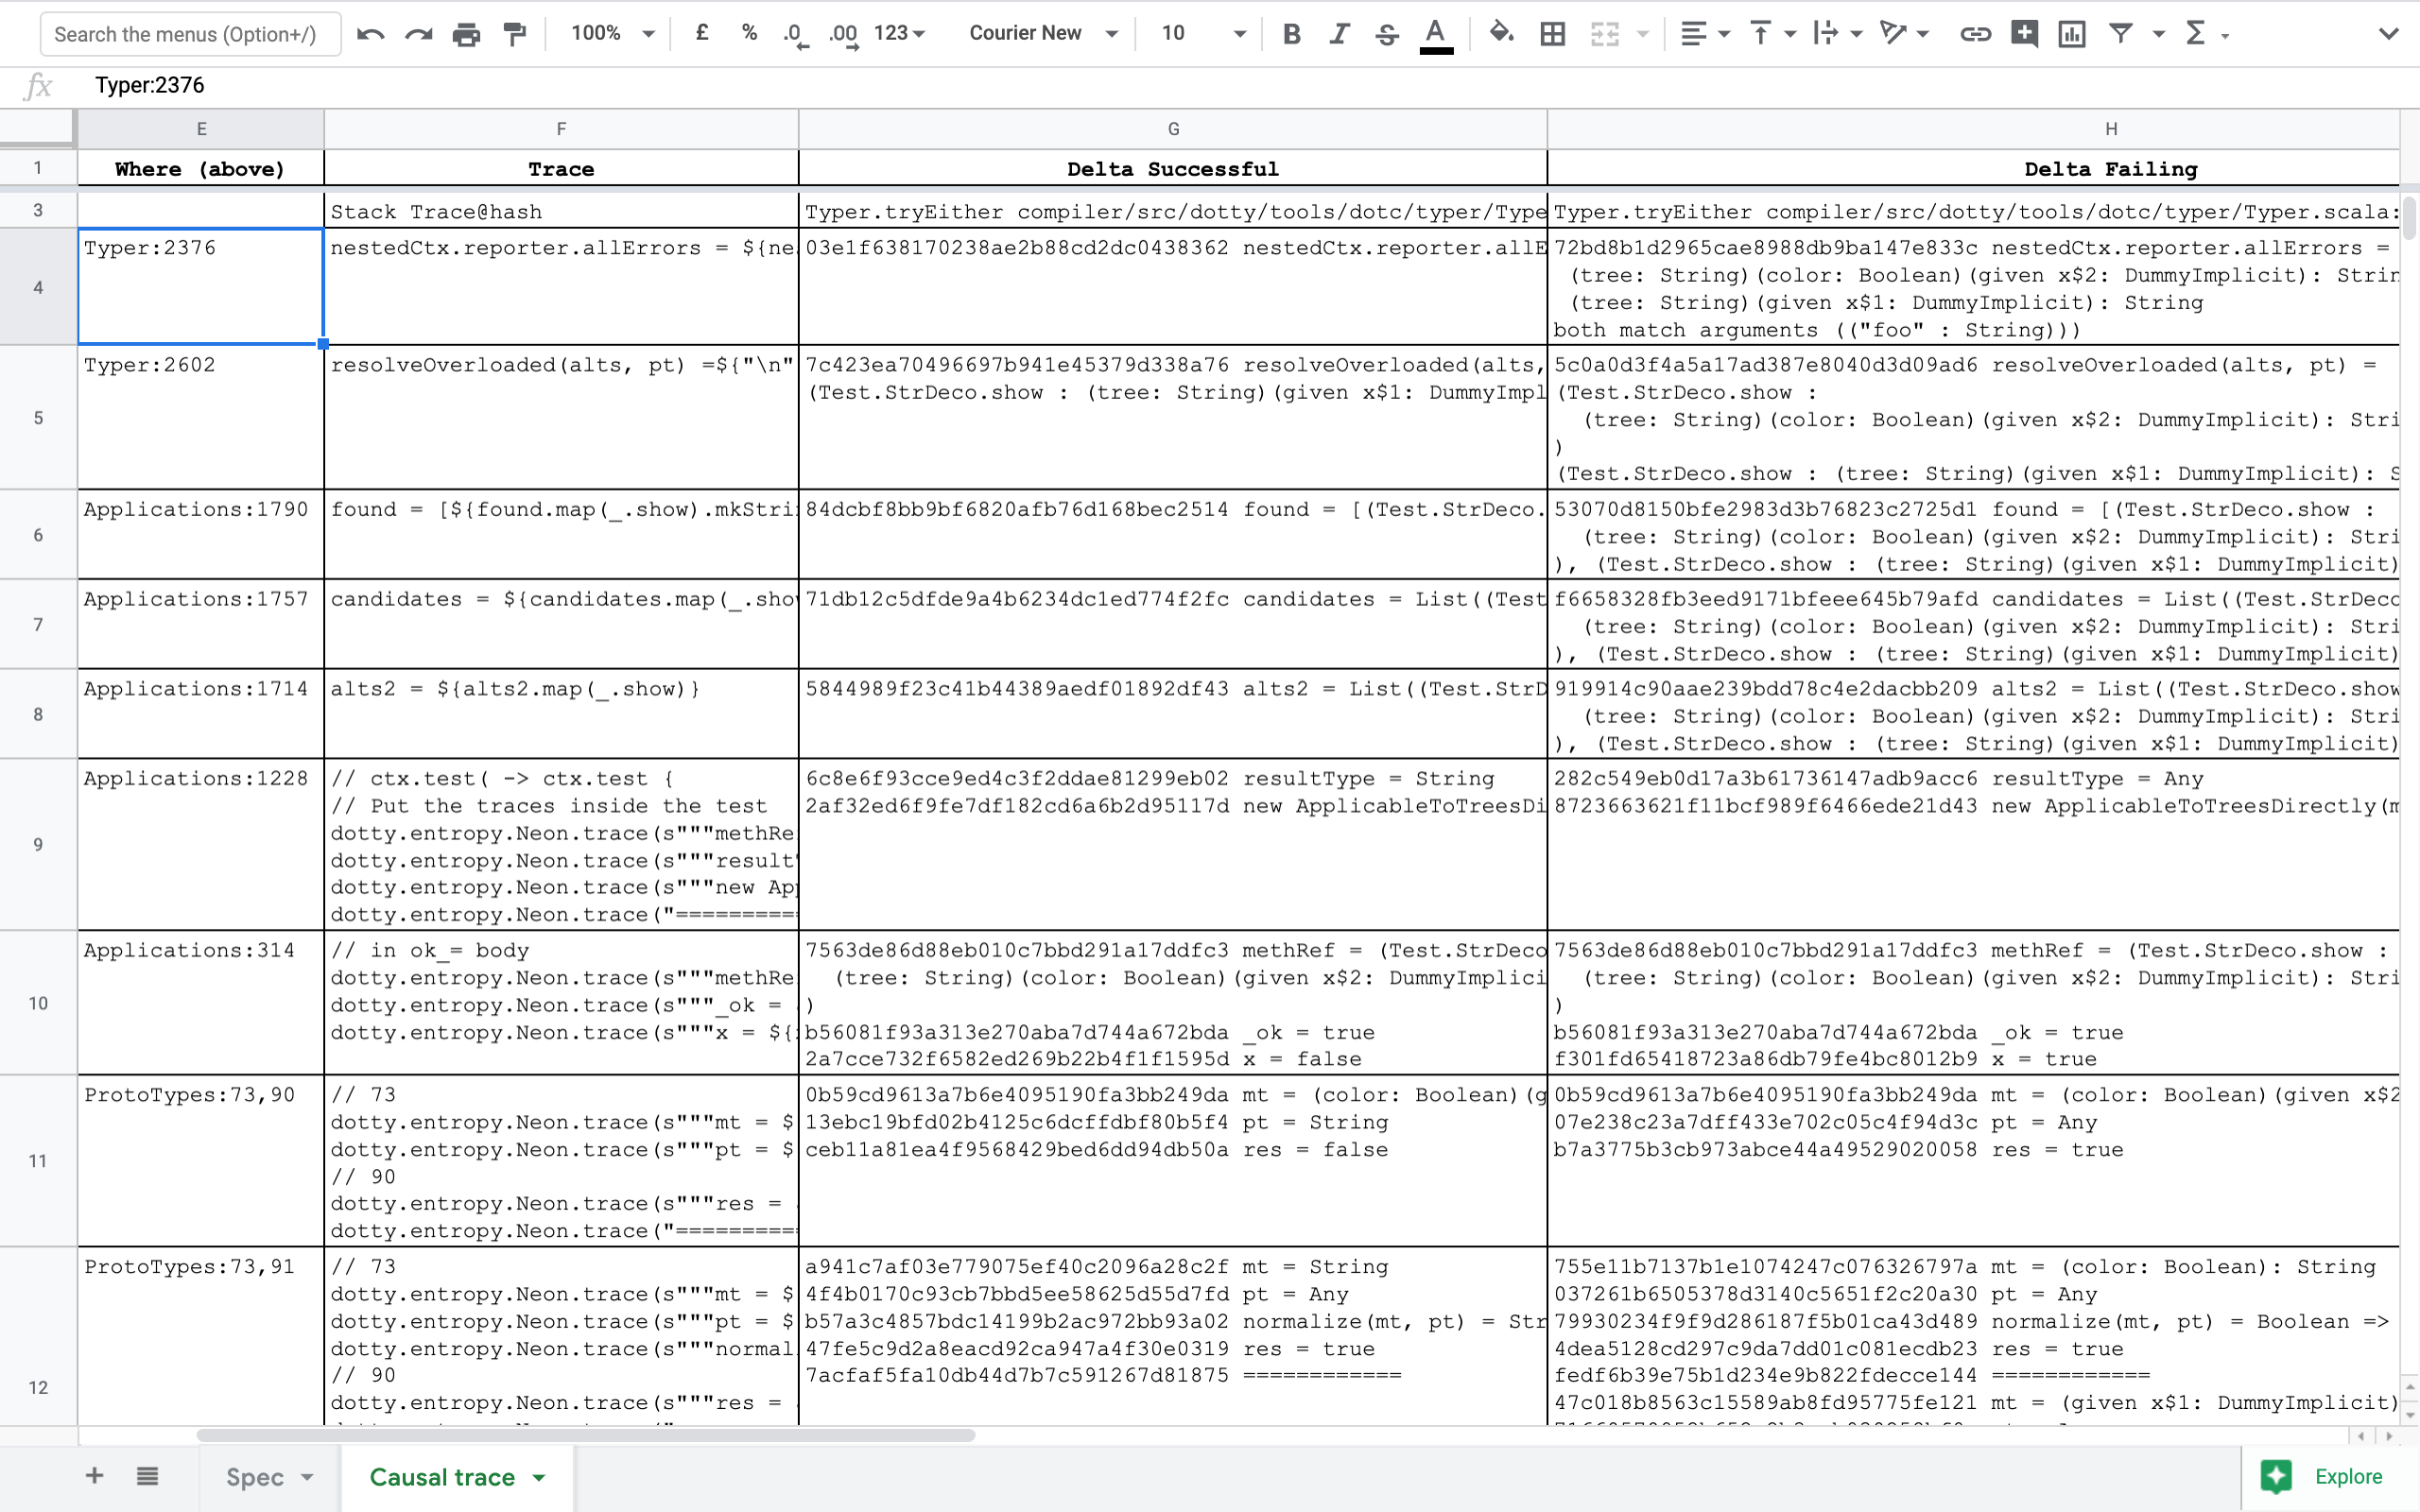Click the insert chart icon
2420x1512 pixels.
click(x=2072, y=34)
